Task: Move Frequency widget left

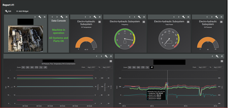Action: (130, 17)
